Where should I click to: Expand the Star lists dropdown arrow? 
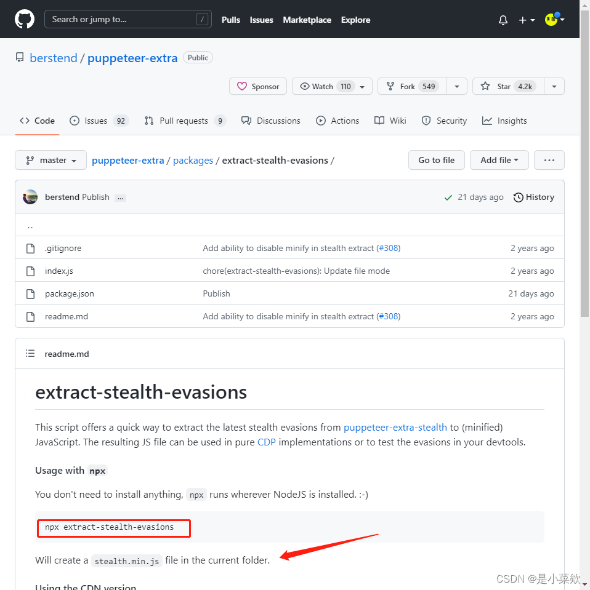[x=554, y=87]
